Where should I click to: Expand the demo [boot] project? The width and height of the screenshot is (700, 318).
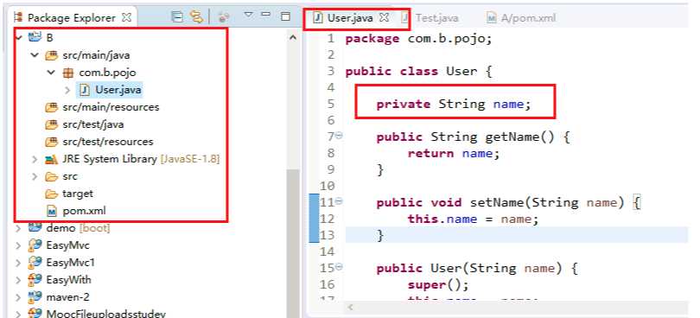[18, 228]
